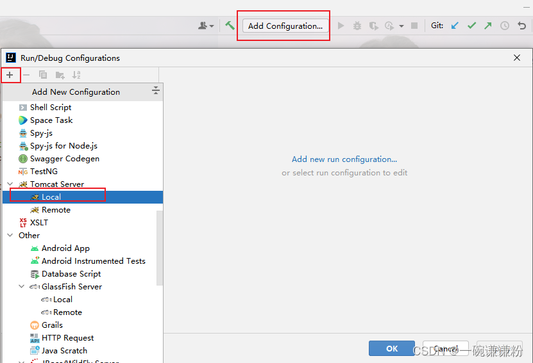Viewport: 533px width, 363px height.
Task: Click the Cancel button
Action: coord(446,348)
